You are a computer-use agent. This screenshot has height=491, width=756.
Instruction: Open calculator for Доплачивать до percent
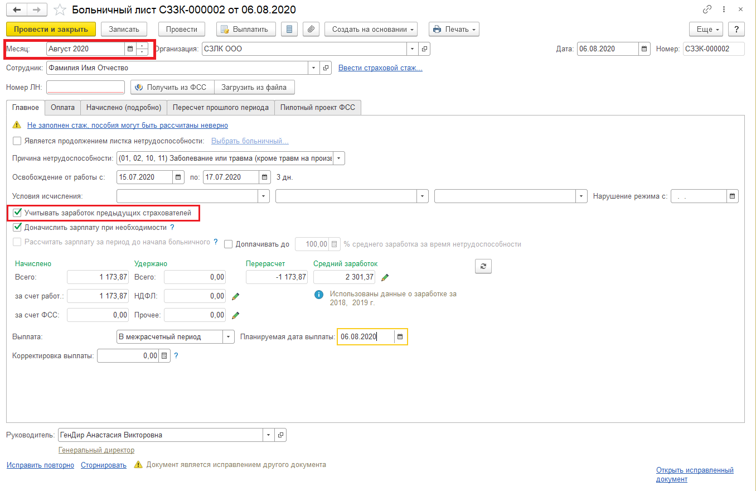click(334, 244)
